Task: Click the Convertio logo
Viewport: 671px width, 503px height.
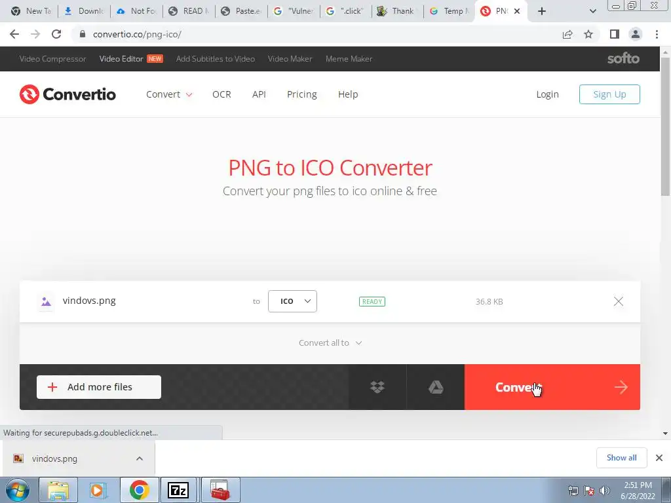Action: pyautogui.click(x=67, y=94)
